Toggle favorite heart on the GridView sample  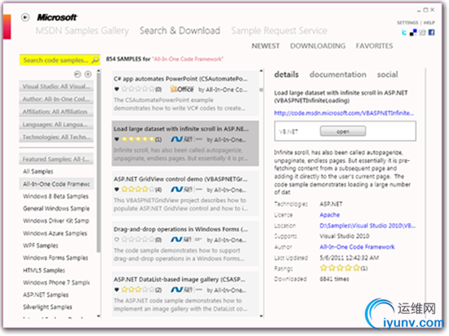[x=117, y=189]
